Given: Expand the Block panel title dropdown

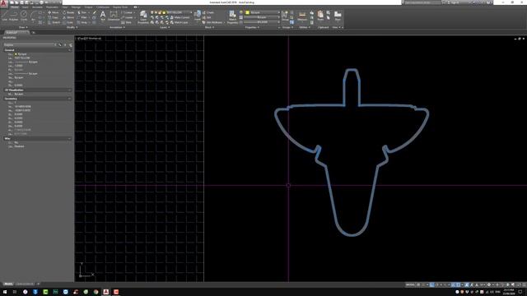Looking at the screenshot, I should pos(209,27).
